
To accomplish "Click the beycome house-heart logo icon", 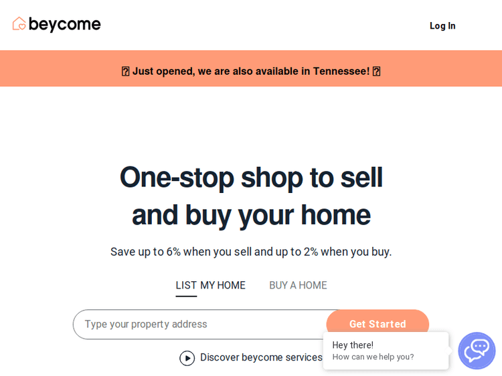I will pos(19,24).
